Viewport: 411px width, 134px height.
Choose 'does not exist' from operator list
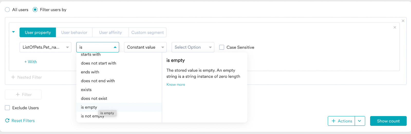coord(94,98)
